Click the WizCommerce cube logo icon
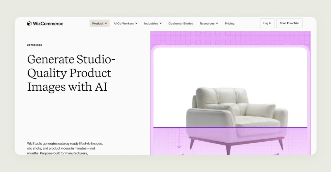 pyautogui.click(x=29, y=24)
